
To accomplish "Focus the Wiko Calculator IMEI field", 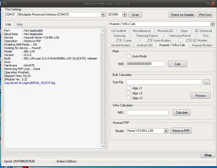I will pos(148,113).
